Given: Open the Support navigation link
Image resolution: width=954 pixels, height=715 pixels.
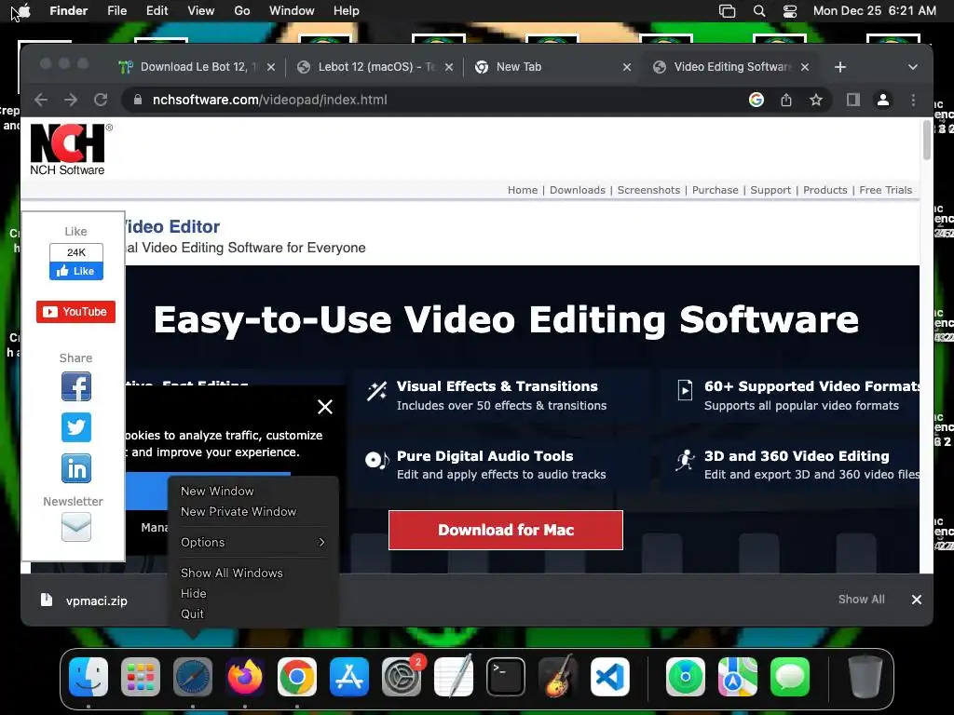Looking at the screenshot, I should point(770,190).
